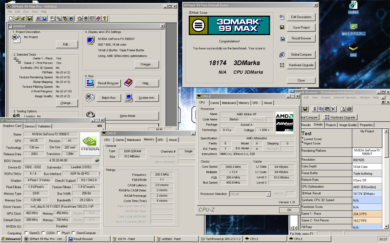
Task: Open Processor Selection CPU #1 dropdown
Action: [268, 194]
